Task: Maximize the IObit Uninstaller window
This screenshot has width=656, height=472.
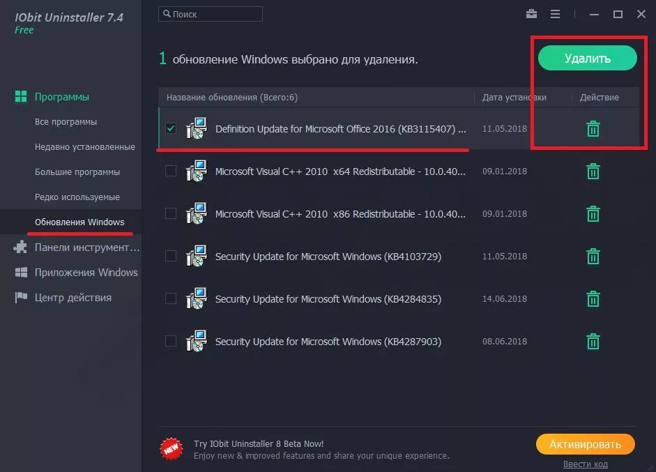Action: (x=618, y=14)
